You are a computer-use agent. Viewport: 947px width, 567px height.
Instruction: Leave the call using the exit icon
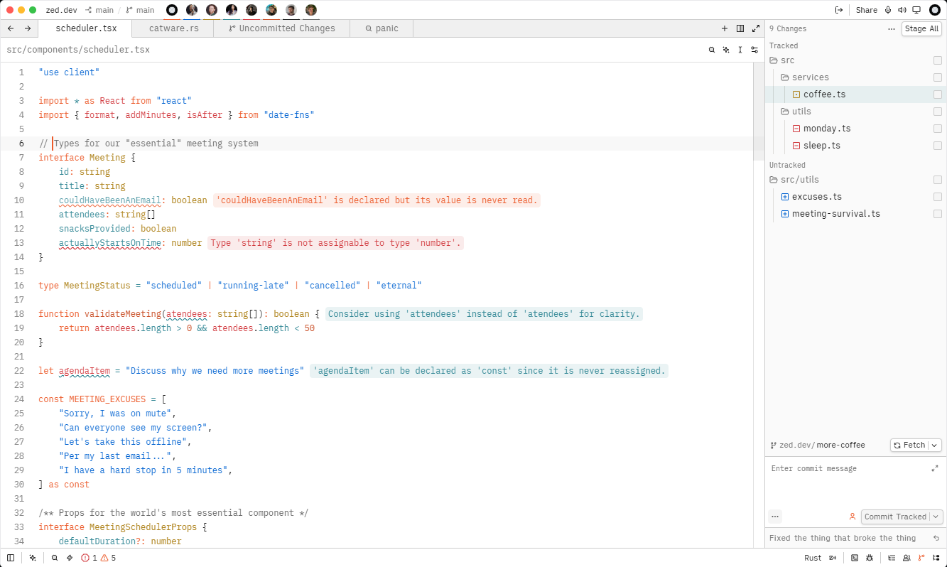[x=839, y=10]
